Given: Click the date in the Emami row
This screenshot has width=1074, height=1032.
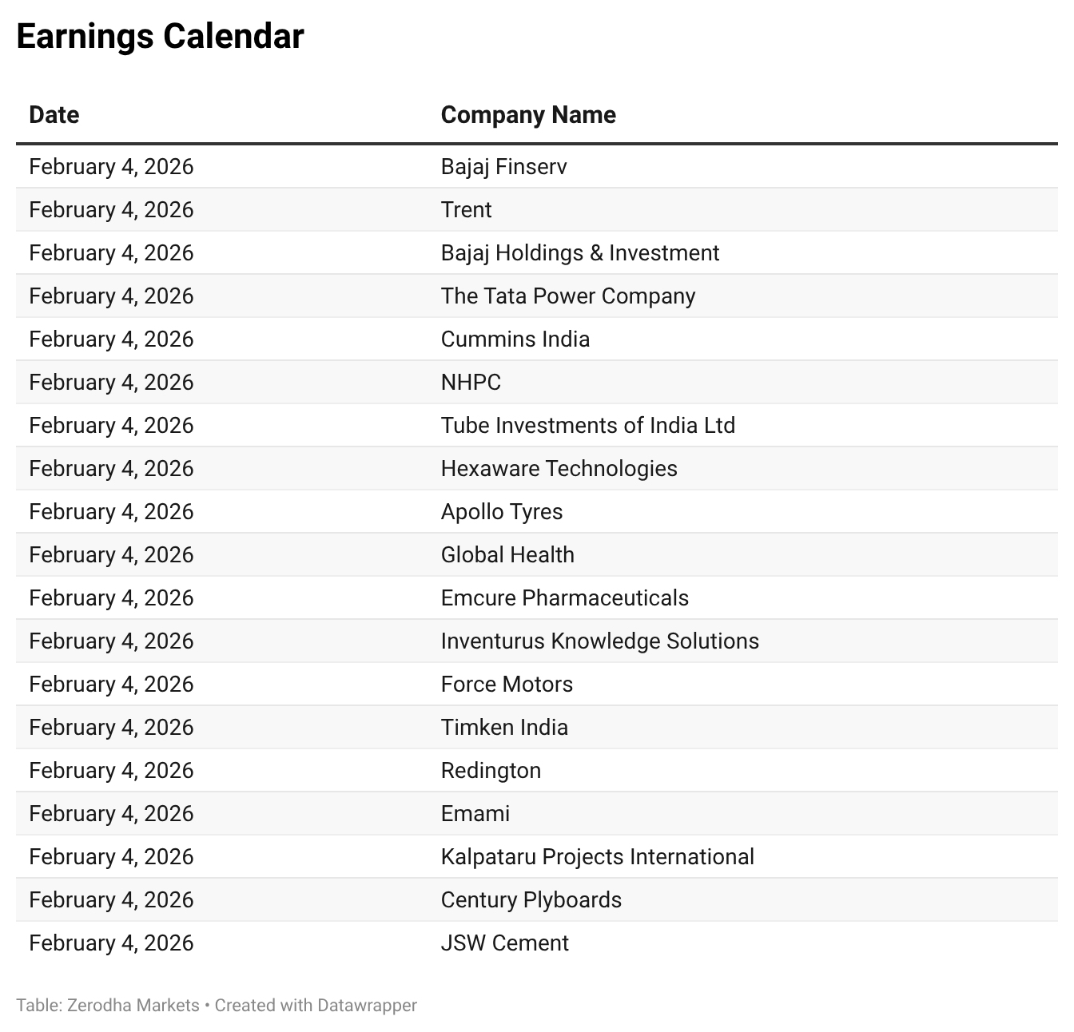Looking at the screenshot, I should pyautogui.click(x=111, y=814).
